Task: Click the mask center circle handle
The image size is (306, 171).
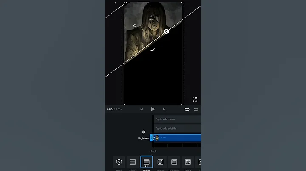Action: click(135, 26)
